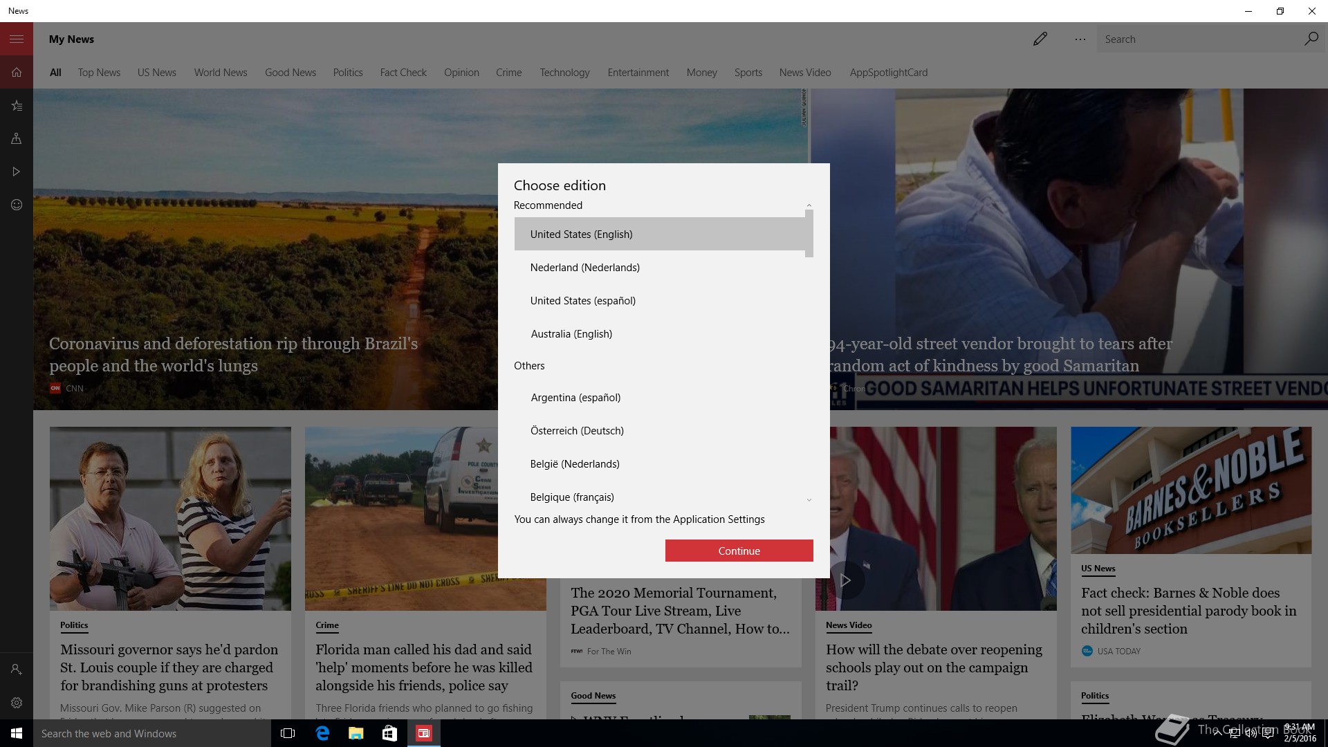Image resolution: width=1328 pixels, height=747 pixels.
Task: Select Argentina (español) edition
Action: [661, 397]
